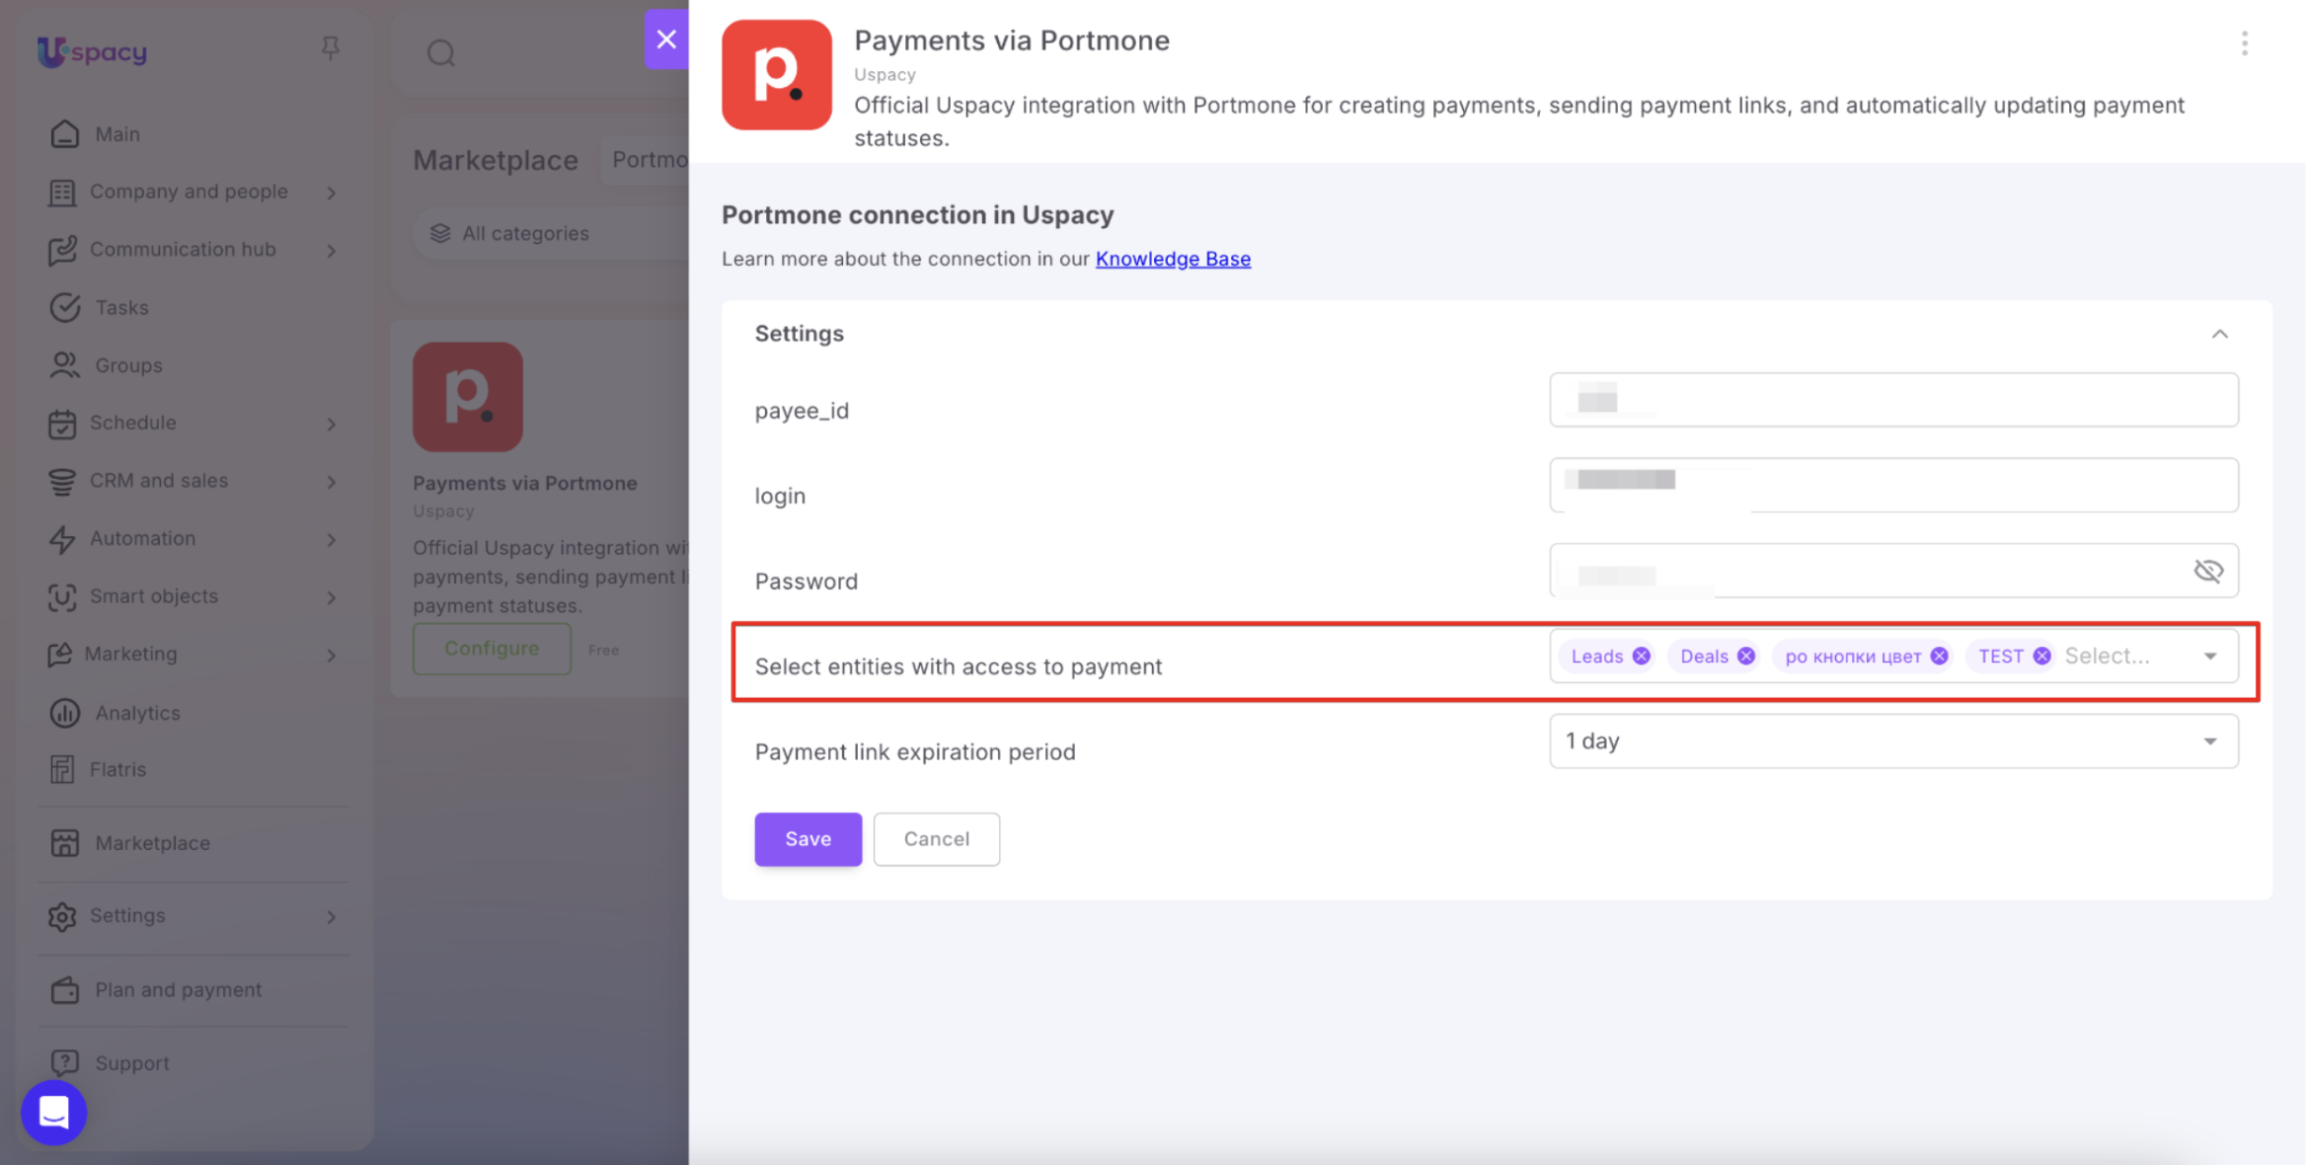
Task: Click the Portmone app logo in header
Action: 777,75
